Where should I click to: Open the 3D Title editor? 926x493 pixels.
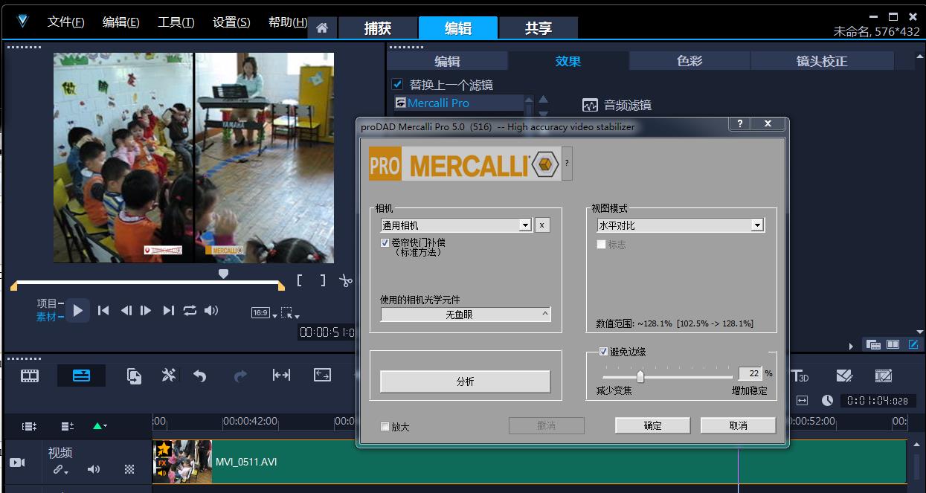pyautogui.click(x=800, y=376)
